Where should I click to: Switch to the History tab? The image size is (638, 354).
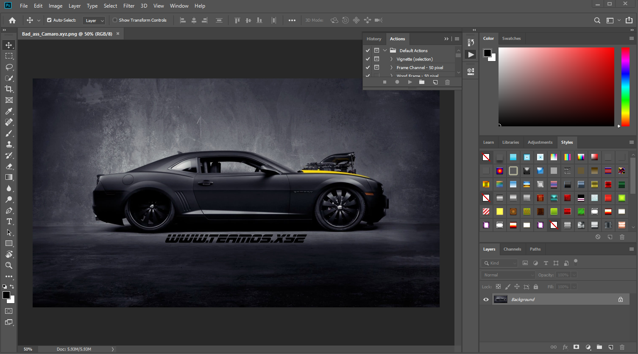374,39
